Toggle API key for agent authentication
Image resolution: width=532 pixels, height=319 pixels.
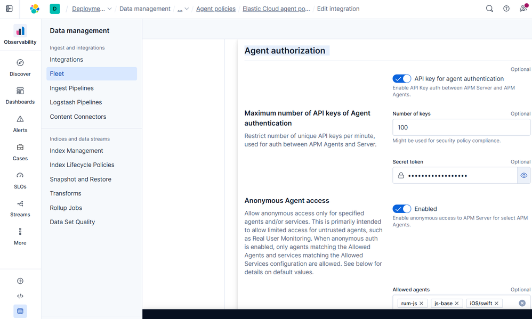[x=402, y=79]
